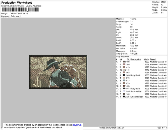Click the novaPDF hyperlink
The height and width of the screenshot is (130, 168).
pyautogui.click(x=77, y=125)
